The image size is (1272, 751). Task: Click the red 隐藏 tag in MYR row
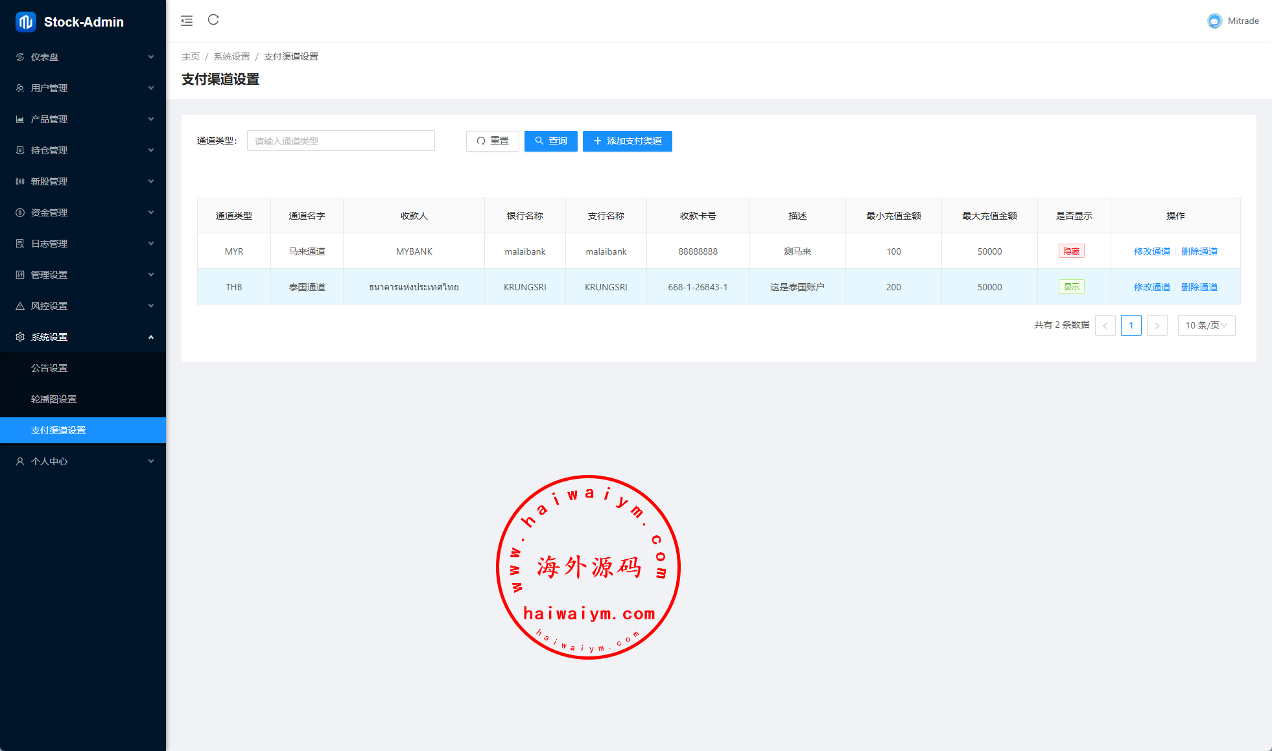click(1071, 251)
